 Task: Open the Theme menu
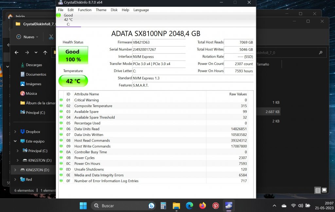pyautogui.click(x=101, y=10)
